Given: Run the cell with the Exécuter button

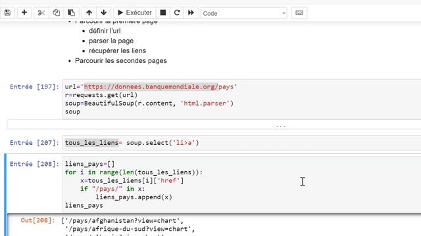Looking at the screenshot, I should [x=135, y=12].
